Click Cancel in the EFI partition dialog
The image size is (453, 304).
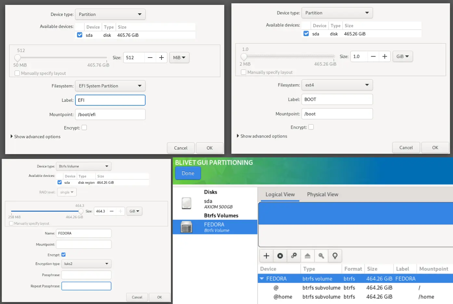pyautogui.click(x=181, y=148)
